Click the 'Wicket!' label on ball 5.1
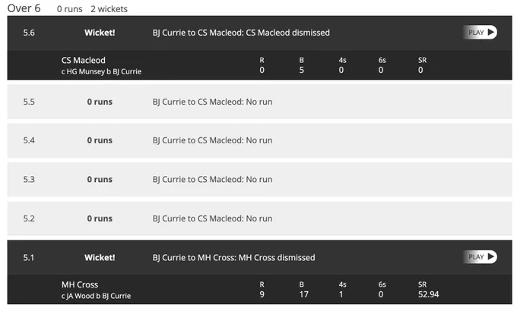The image size is (517, 311). [x=100, y=257]
